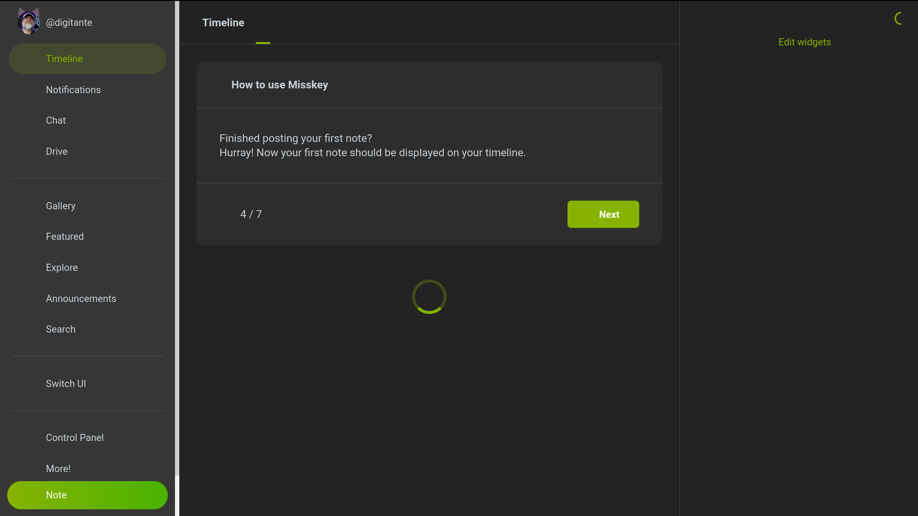Go to the Explore page
The height and width of the screenshot is (516, 918).
[x=62, y=268]
